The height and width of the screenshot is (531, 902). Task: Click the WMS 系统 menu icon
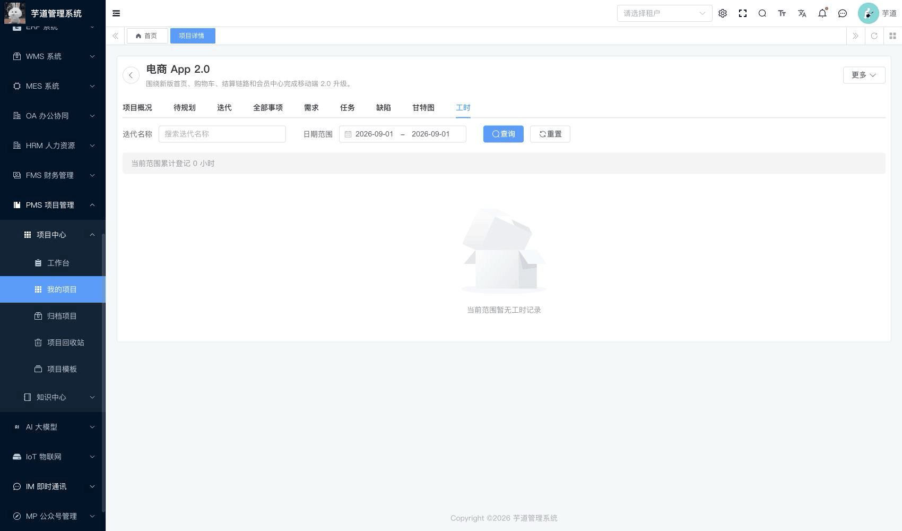pos(17,56)
